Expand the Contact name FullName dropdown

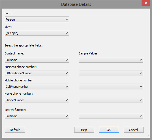(37, 60)
